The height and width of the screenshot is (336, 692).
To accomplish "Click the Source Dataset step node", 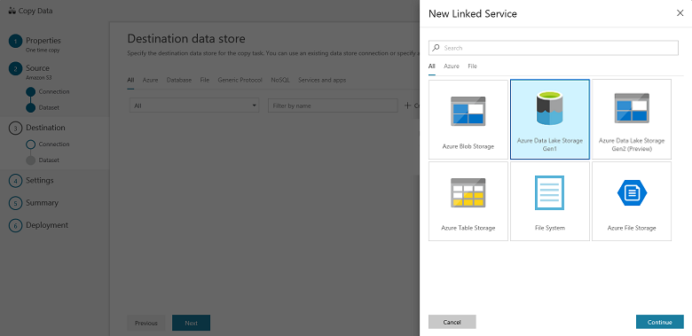I will click(x=30, y=107).
